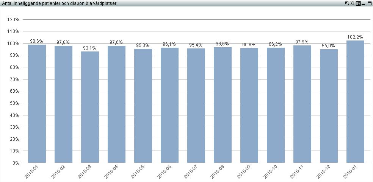Image resolution: width=373 pixels, height=182 pixels.
Task: Select the 2015-09 bar
Action: (249, 105)
